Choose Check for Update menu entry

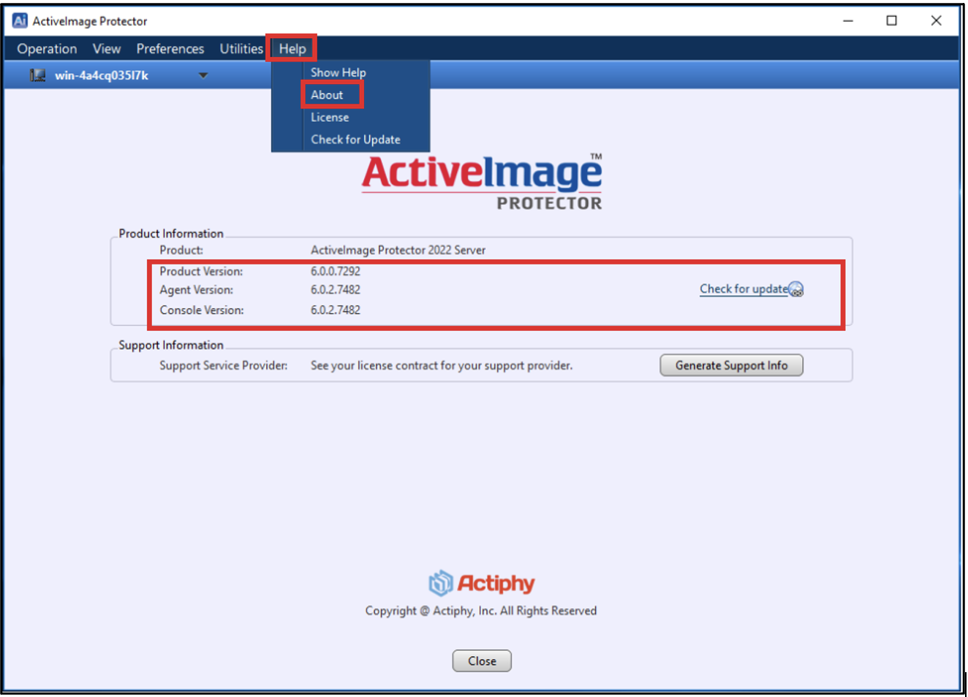(355, 140)
